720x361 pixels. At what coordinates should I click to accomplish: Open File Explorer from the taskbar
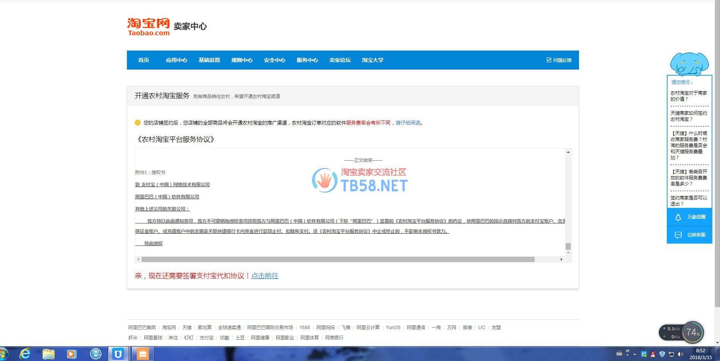49,354
